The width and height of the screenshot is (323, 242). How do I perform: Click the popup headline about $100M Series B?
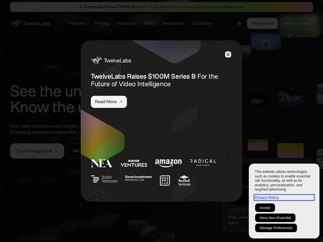point(154,80)
